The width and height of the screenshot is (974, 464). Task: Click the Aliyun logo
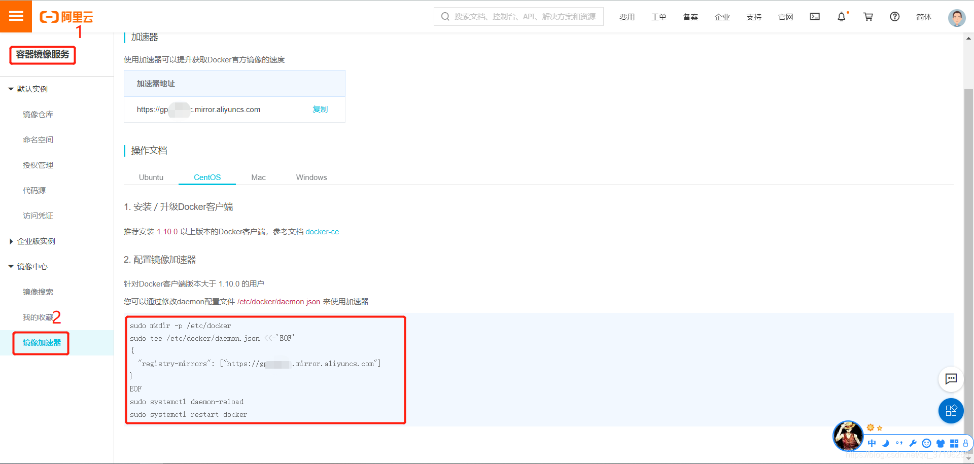point(66,17)
